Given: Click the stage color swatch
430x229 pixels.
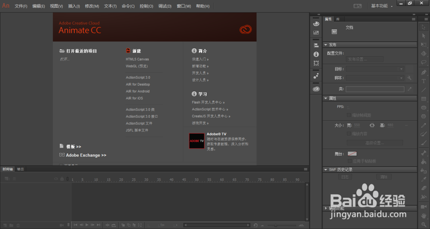Looking at the screenshot, I should click(x=352, y=154).
